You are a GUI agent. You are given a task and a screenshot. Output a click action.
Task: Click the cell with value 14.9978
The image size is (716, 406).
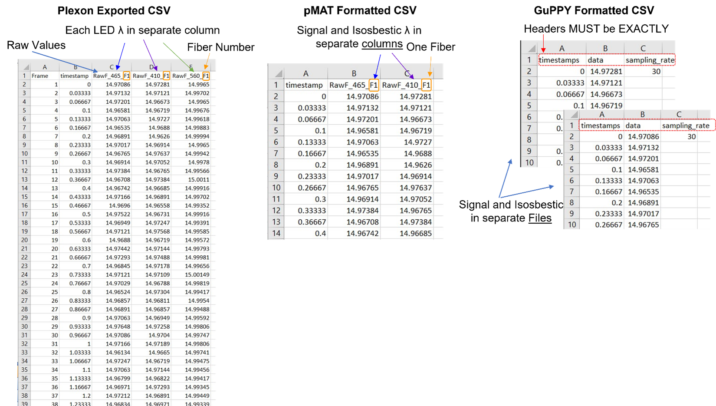coord(191,162)
